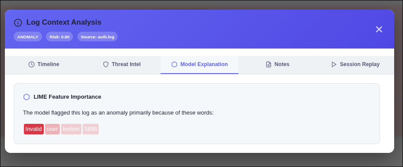This screenshot has width=403, height=167.
Task: Click the play triangle icon on Session Replay
Action: pos(334,64)
